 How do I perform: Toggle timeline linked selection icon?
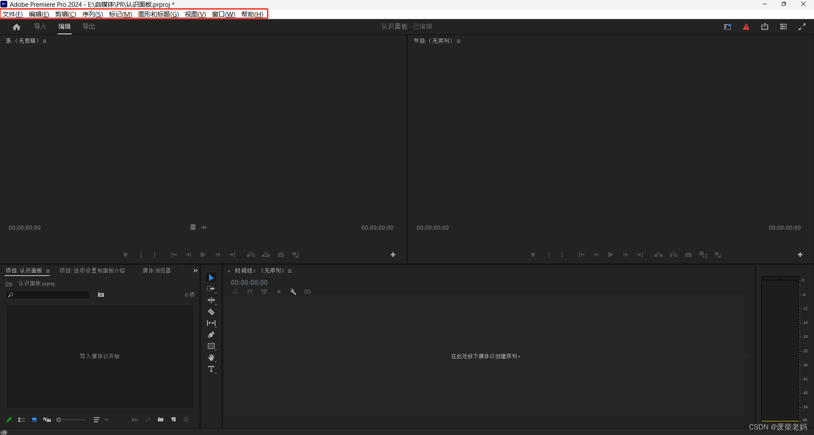[x=264, y=292]
